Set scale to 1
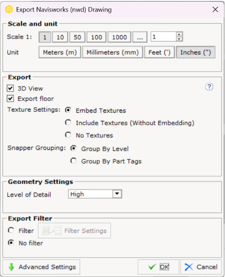The image size is (225, 277). (45, 37)
